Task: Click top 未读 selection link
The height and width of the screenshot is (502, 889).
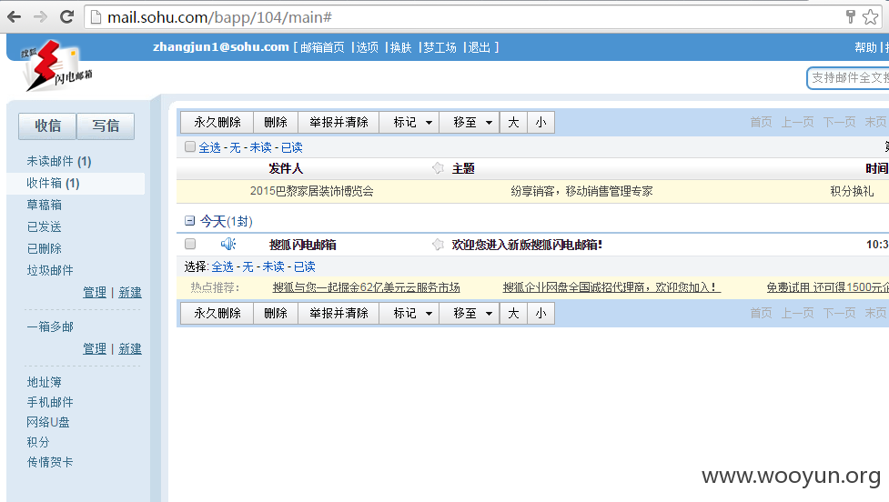Action: click(x=261, y=147)
